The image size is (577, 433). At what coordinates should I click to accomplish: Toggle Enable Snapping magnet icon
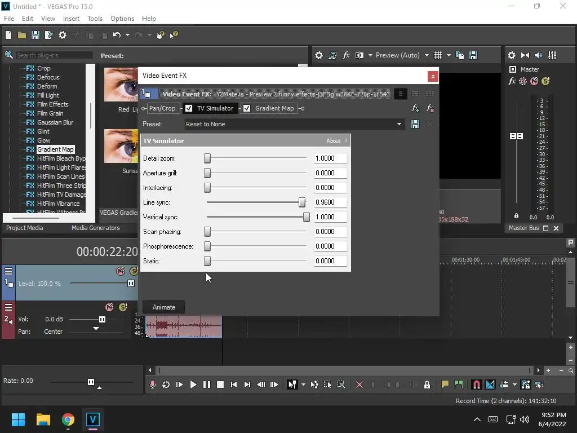[x=476, y=385]
